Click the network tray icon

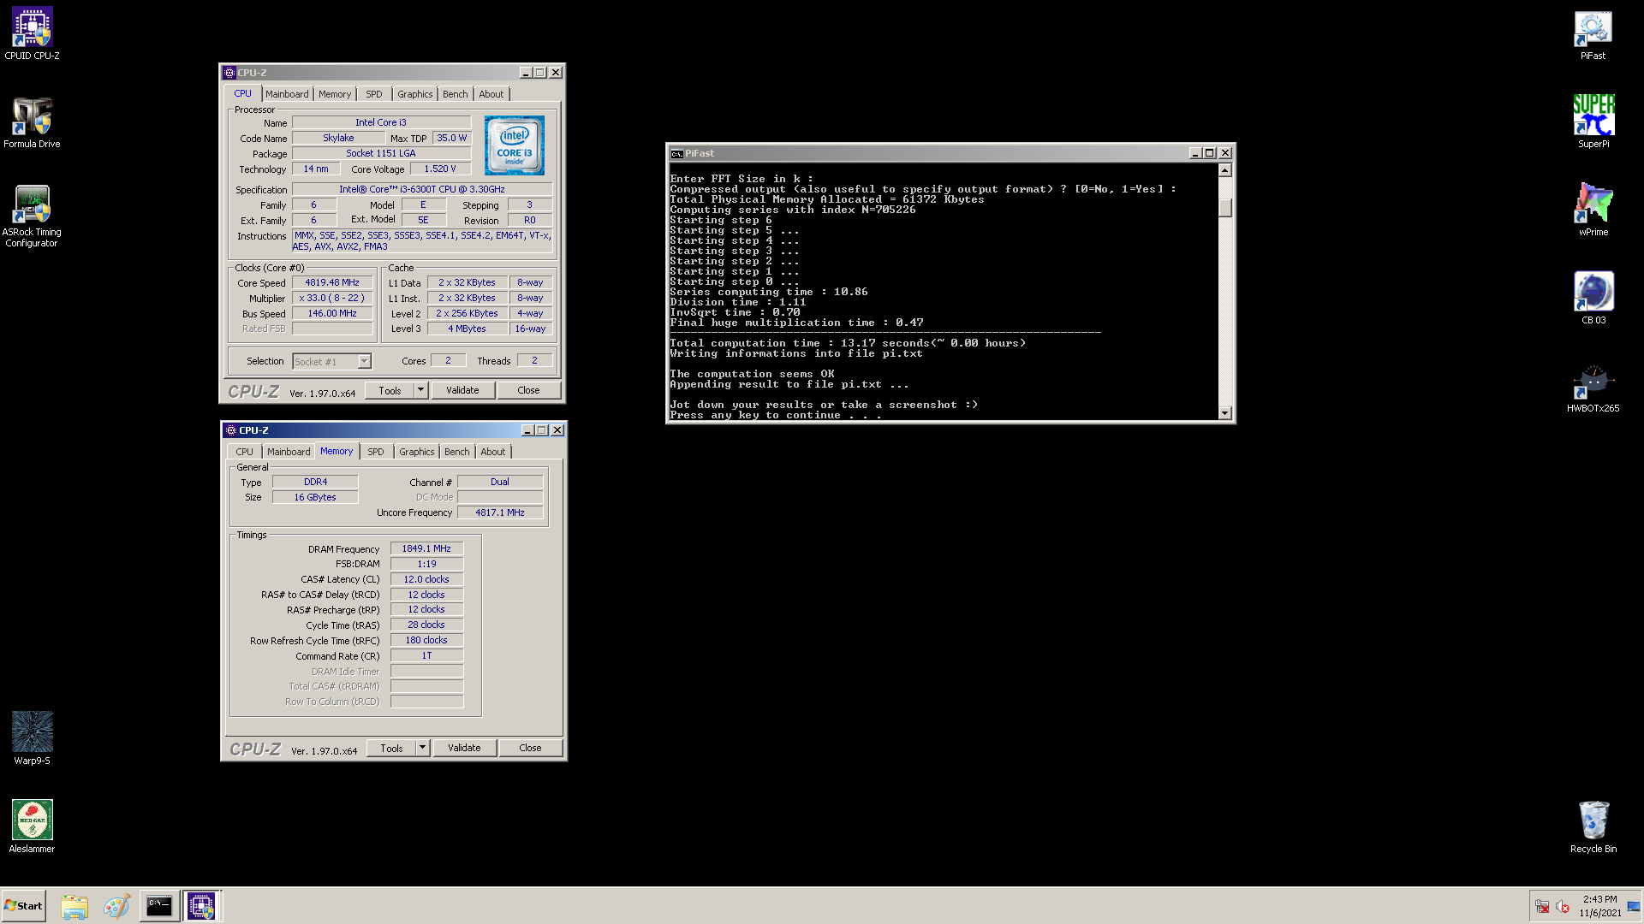pos(1542,906)
